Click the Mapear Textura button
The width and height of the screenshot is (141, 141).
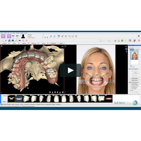click(135, 80)
